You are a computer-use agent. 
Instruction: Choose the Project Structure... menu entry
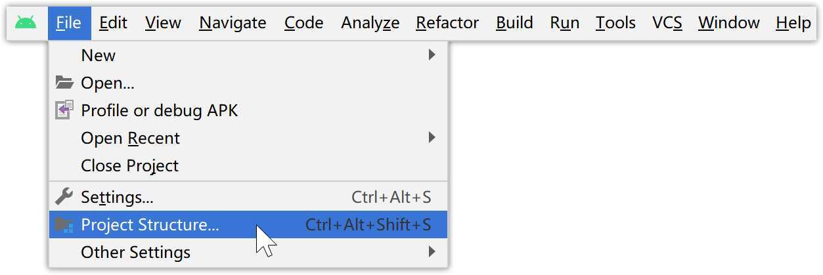(248, 224)
